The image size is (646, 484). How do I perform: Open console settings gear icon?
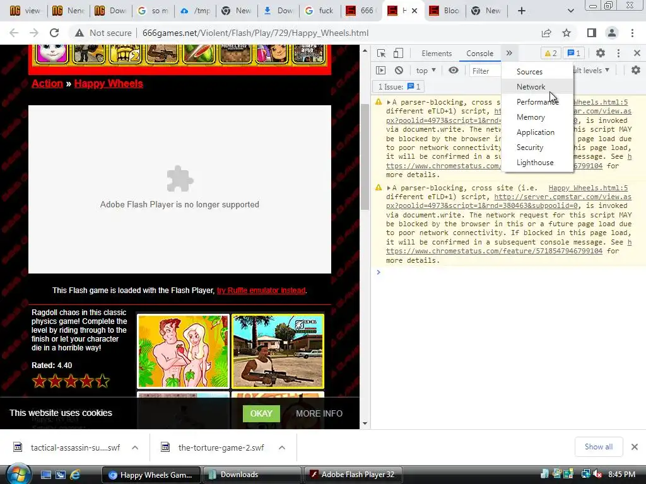636,71
